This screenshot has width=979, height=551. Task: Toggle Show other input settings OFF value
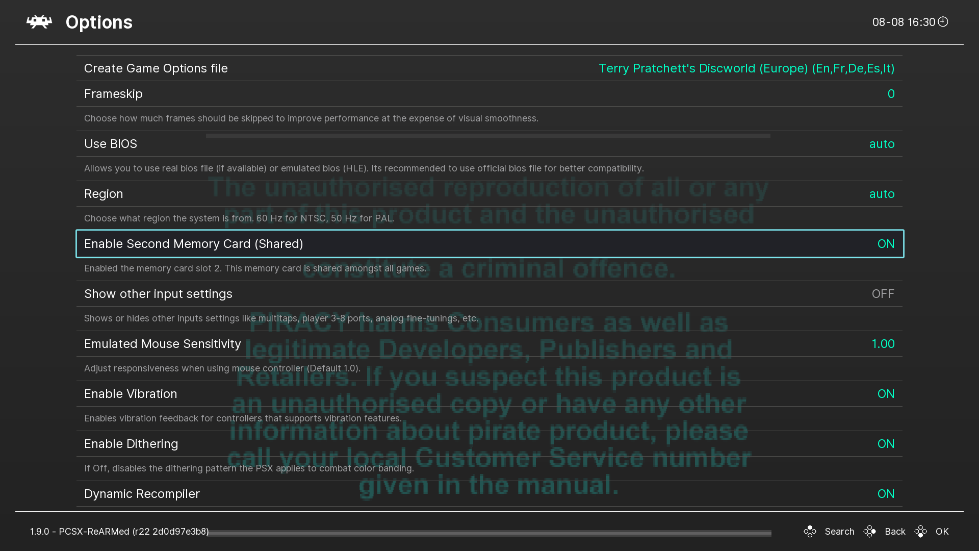click(883, 294)
